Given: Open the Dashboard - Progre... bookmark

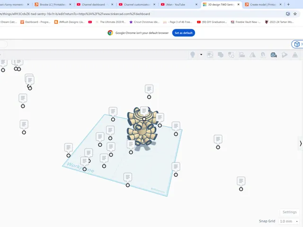Looking at the screenshot, I should (36, 22).
